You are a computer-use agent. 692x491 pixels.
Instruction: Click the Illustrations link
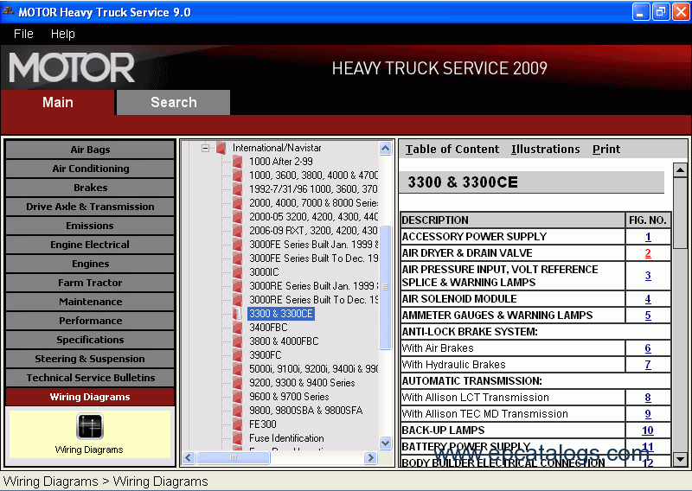tap(546, 149)
